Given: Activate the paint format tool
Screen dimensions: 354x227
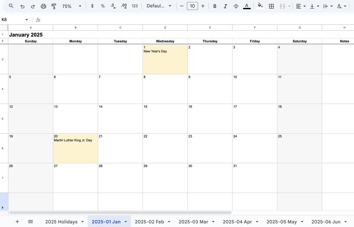Looking at the screenshot, I should pyautogui.click(x=54, y=6).
